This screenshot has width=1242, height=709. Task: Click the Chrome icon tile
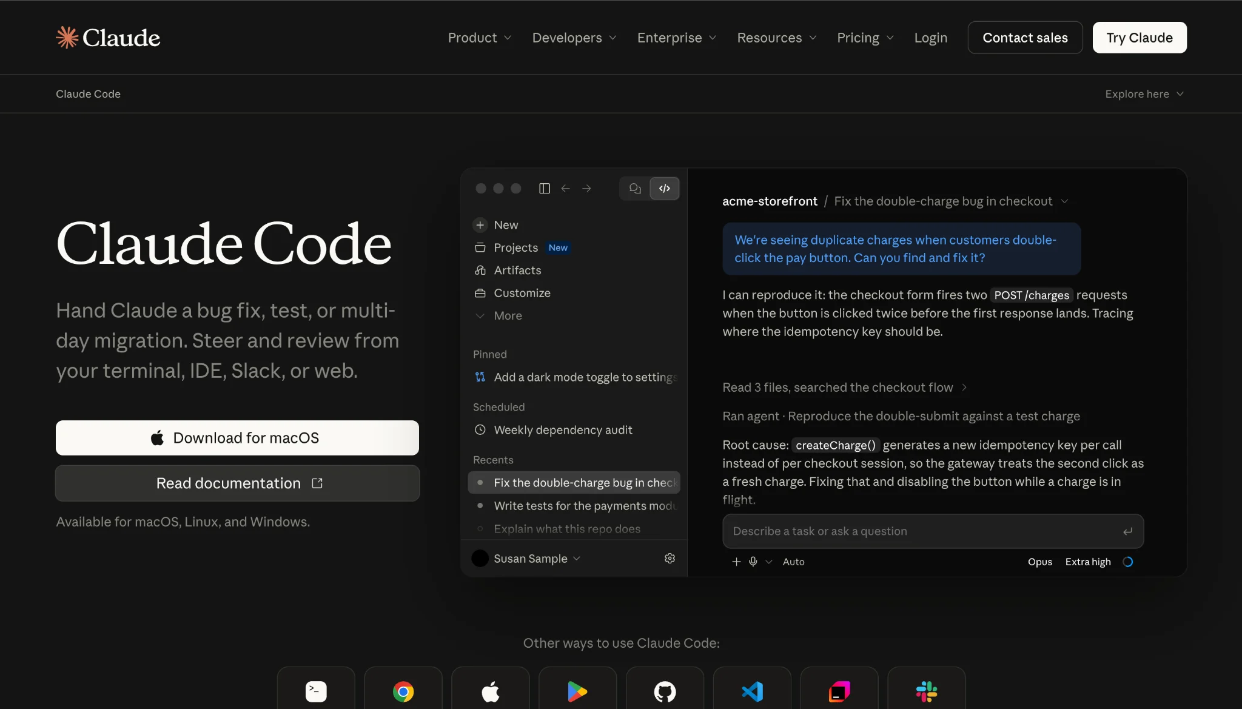[x=403, y=688]
